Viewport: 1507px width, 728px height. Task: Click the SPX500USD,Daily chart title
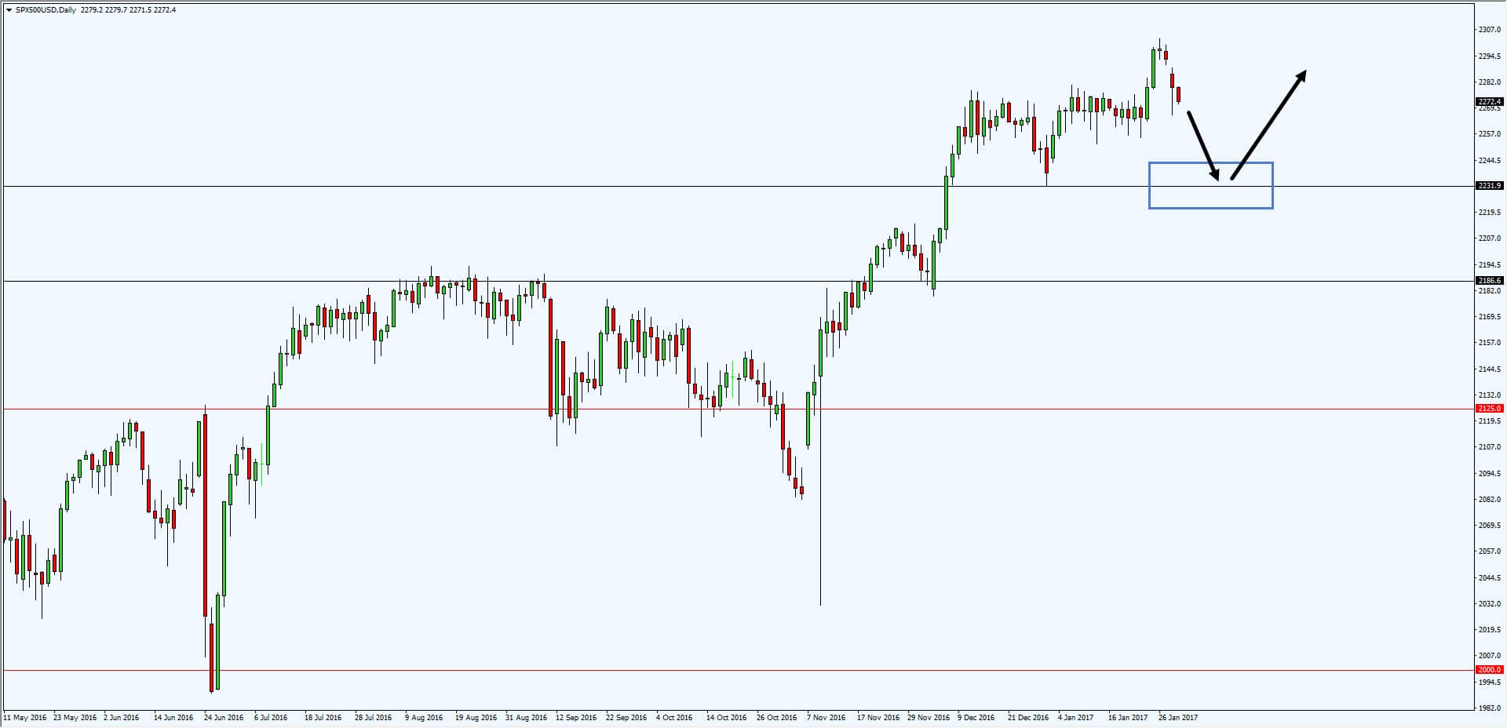(x=46, y=10)
